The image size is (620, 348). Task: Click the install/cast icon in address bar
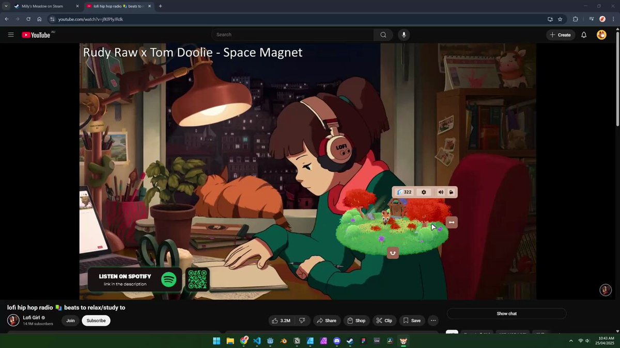550,19
